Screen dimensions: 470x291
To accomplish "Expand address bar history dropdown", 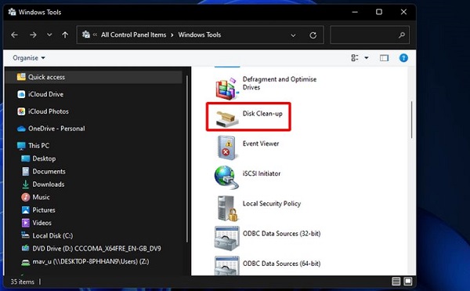I will pyautogui.click(x=293, y=35).
